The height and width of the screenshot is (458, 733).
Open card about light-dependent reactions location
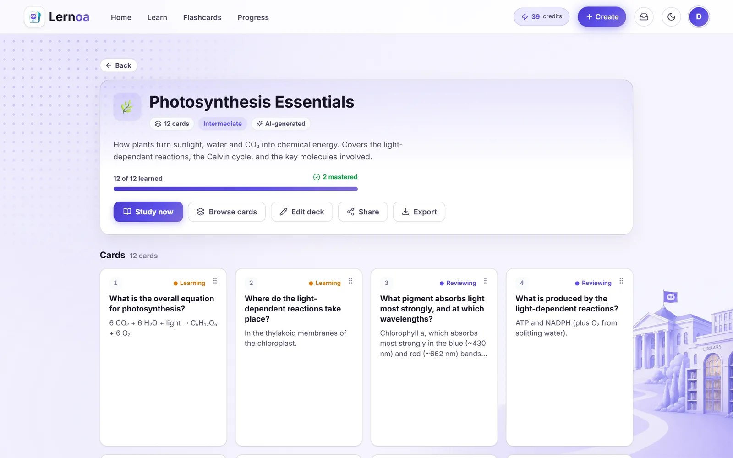pyautogui.click(x=299, y=357)
